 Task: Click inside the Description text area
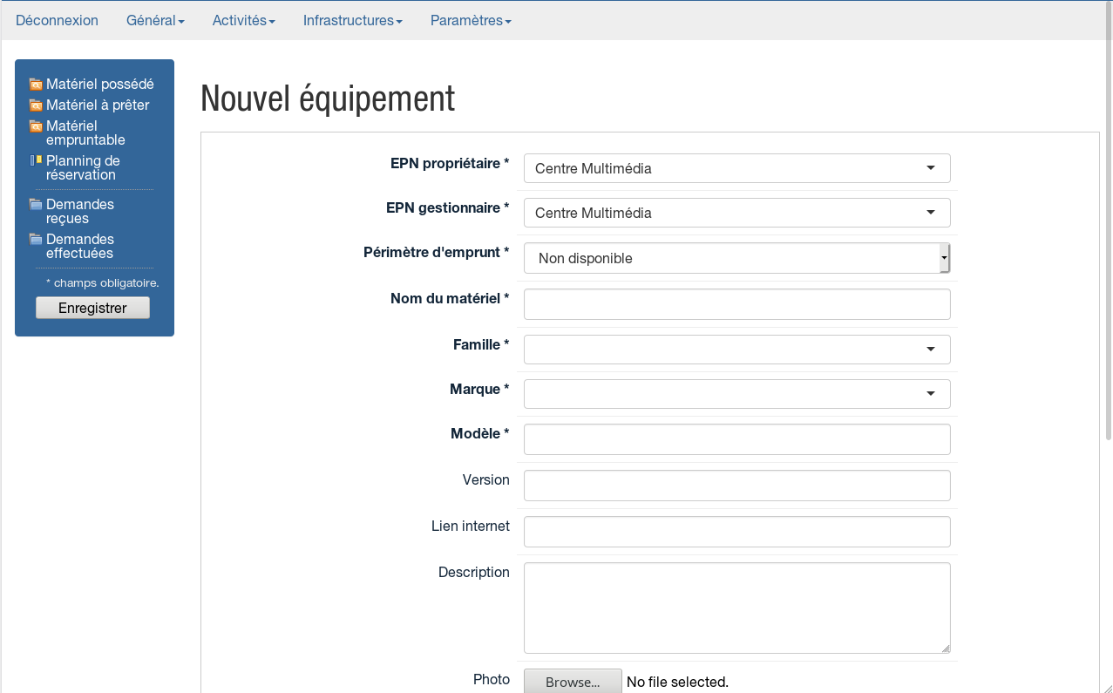(736, 608)
